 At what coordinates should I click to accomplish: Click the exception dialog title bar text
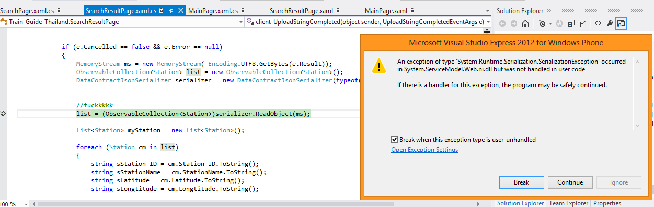[506, 43]
